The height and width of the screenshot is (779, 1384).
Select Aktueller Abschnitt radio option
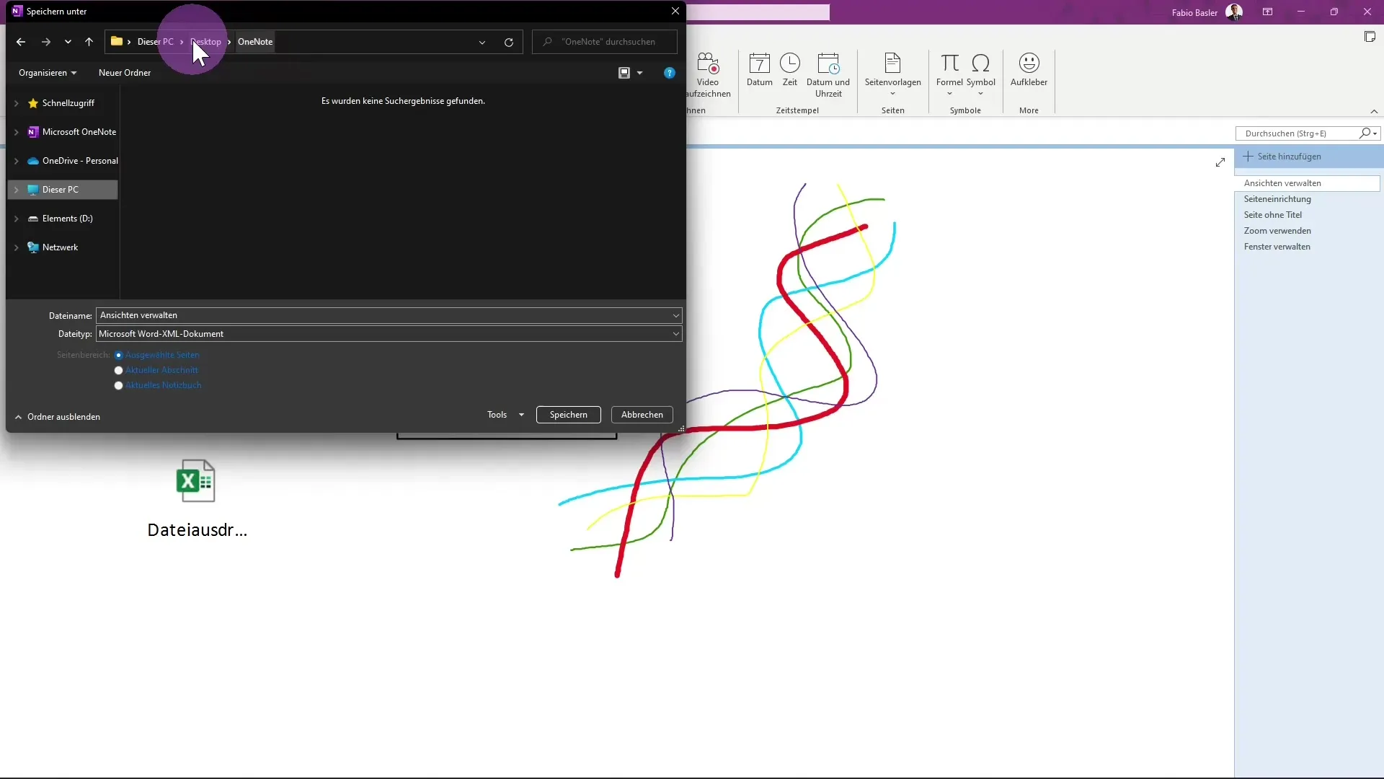[x=118, y=371]
